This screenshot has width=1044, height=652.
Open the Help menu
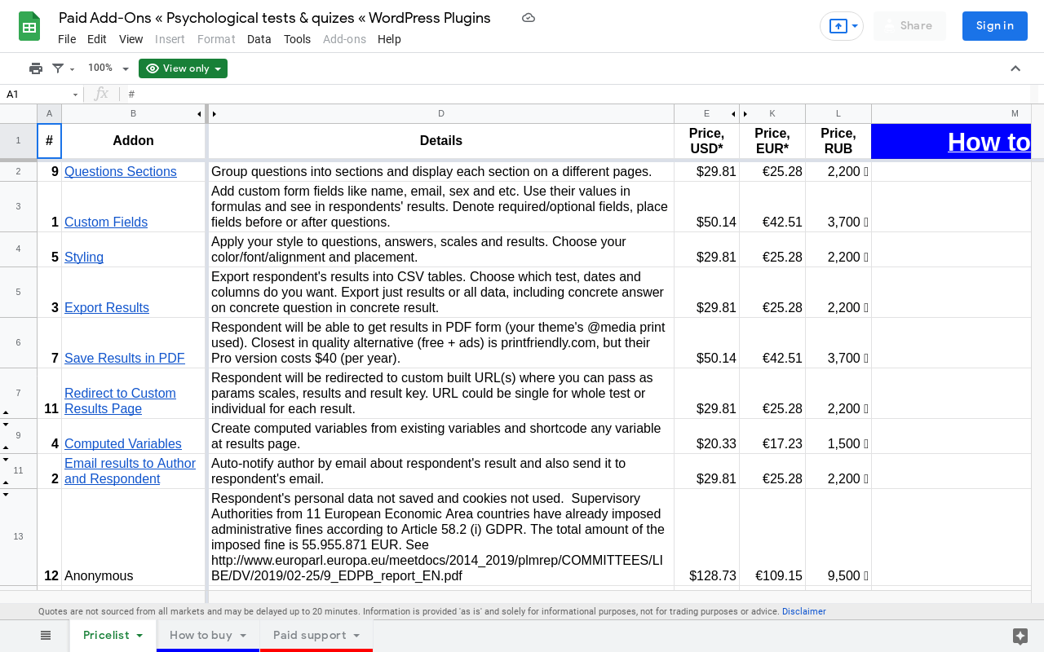(389, 39)
